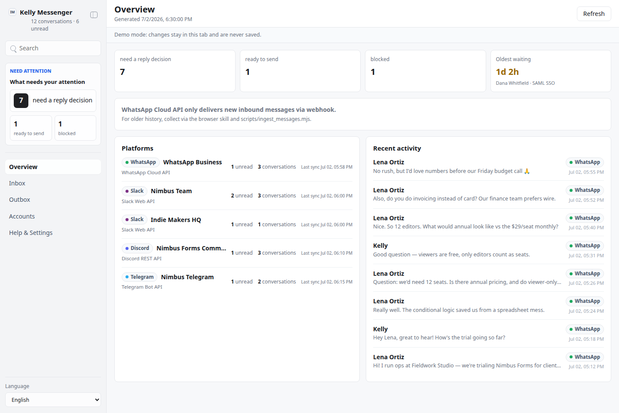Click the Discord badge in Platforms list
The width and height of the screenshot is (619, 413).
pyautogui.click(x=137, y=248)
